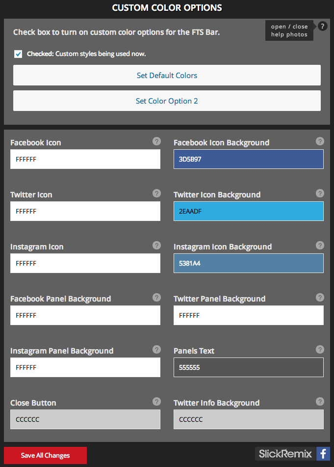Open the SlickRemix logo link
The height and width of the screenshot is (467, 334).
click(x=285, y=454)
